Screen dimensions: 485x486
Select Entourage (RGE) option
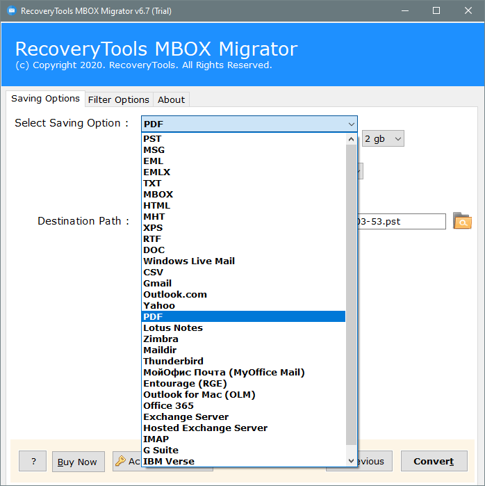(x=244, y=384)
